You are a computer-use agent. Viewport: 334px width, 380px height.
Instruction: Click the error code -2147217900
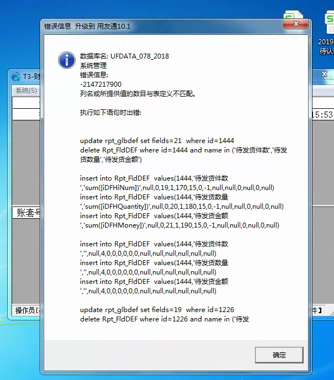click(101, 85)
